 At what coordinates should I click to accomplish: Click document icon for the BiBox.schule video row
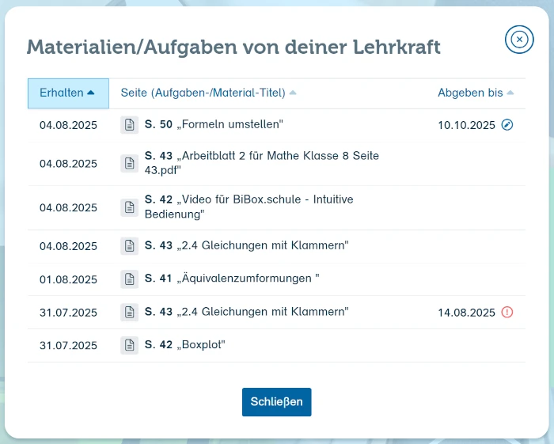coord(130,207)
